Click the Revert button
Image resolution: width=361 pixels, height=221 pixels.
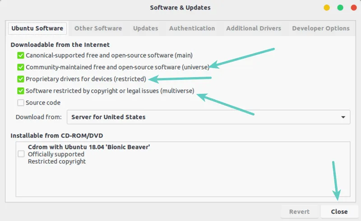point(299,212)
